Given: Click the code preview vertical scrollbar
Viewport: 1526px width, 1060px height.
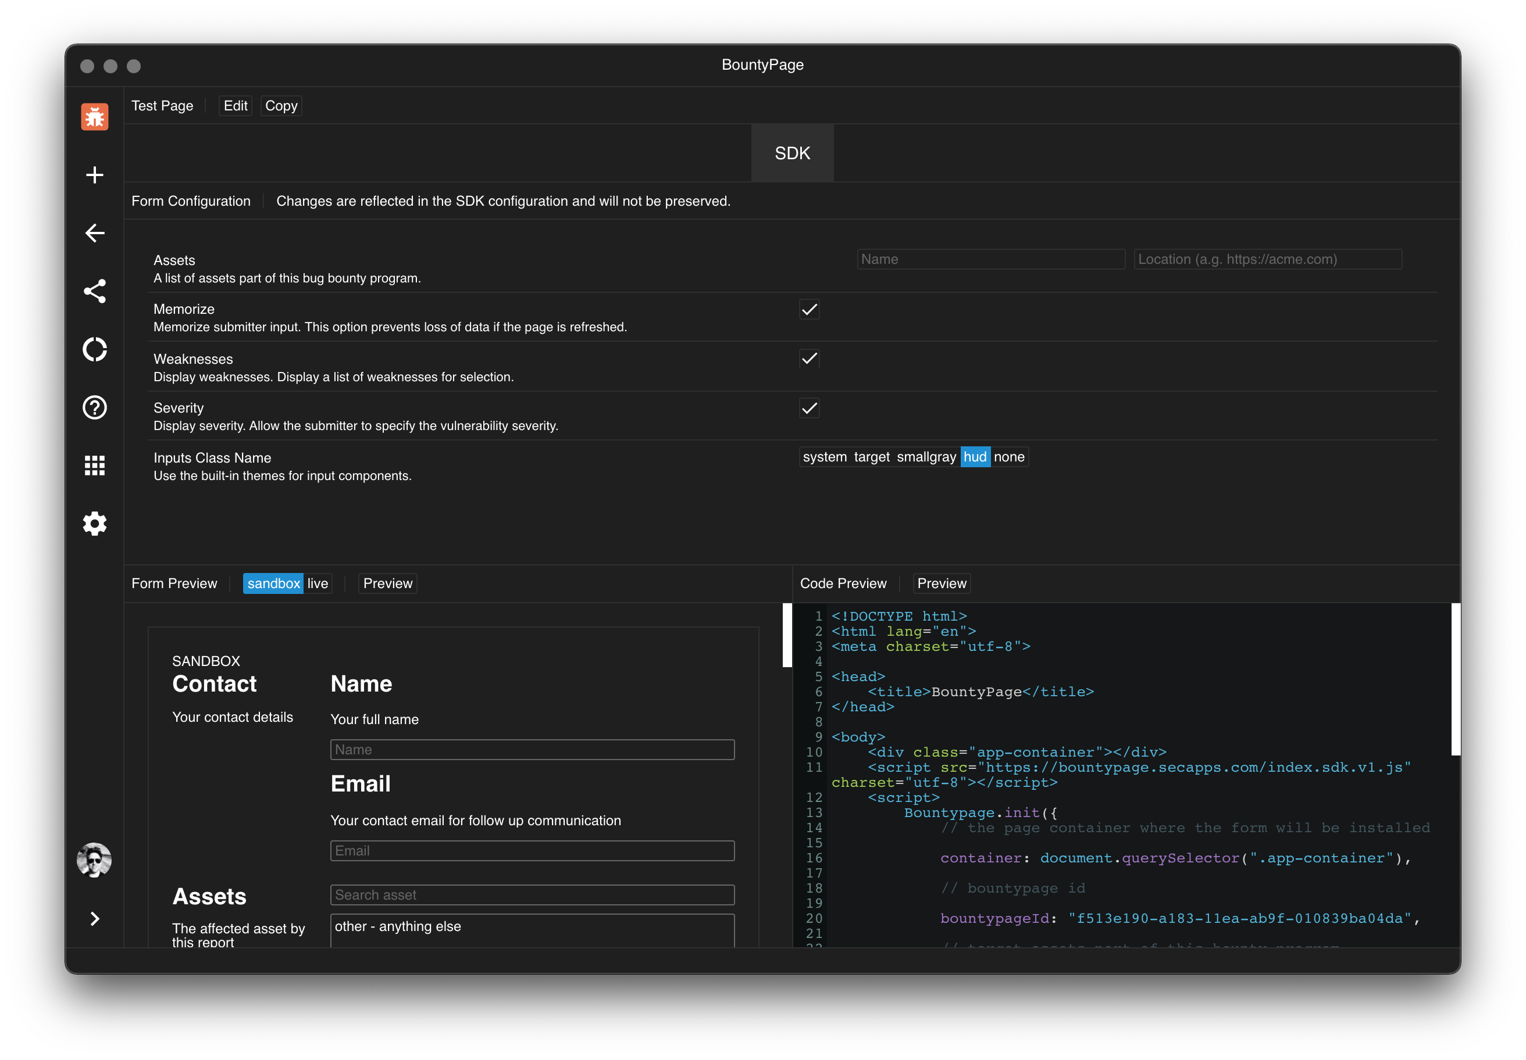Looking at the screenshot, I should [1455, 679].
